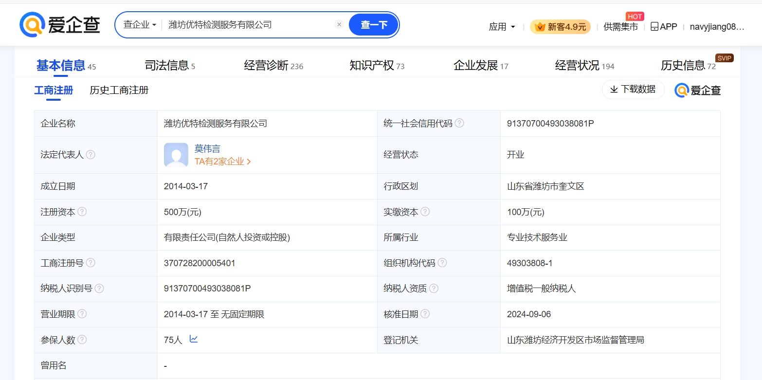Viewport: 762px width, 380px height.
Task: Select the 历史工商注册 sub-tab
Action: 119,90
